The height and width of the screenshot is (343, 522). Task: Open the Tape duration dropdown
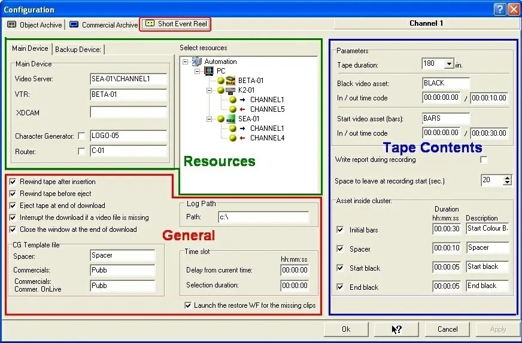[x=449, y=64]
